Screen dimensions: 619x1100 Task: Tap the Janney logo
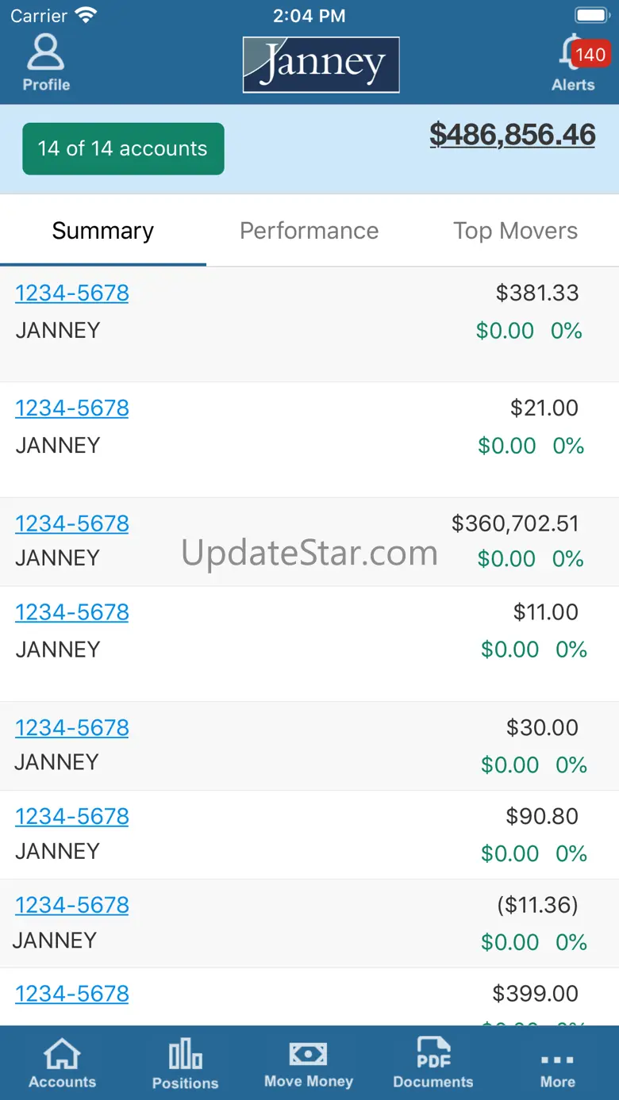coord(321,64)
